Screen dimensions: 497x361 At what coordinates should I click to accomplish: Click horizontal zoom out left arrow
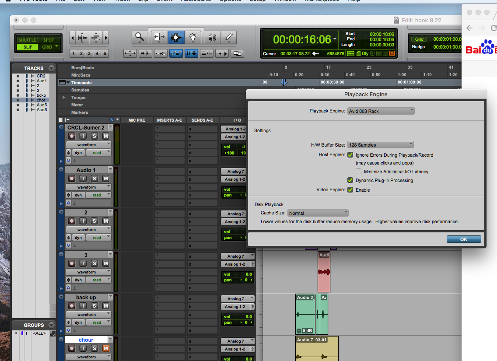73,38
